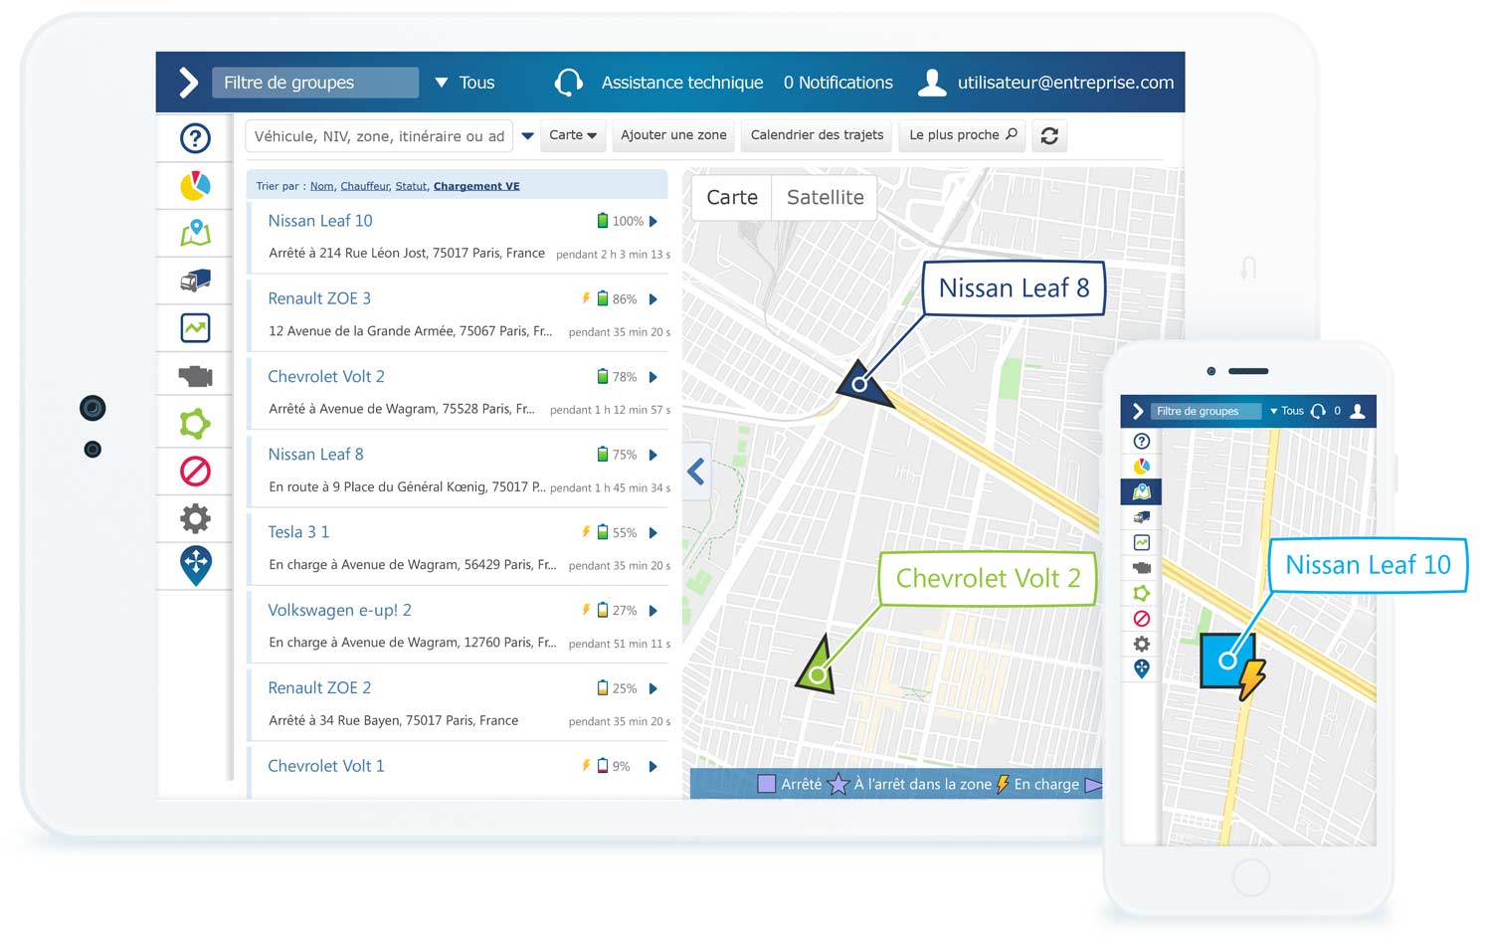Screen dimensions: 1488x945
Task: Open the engine sidebar icon on tablet
Action: point(195,376)
